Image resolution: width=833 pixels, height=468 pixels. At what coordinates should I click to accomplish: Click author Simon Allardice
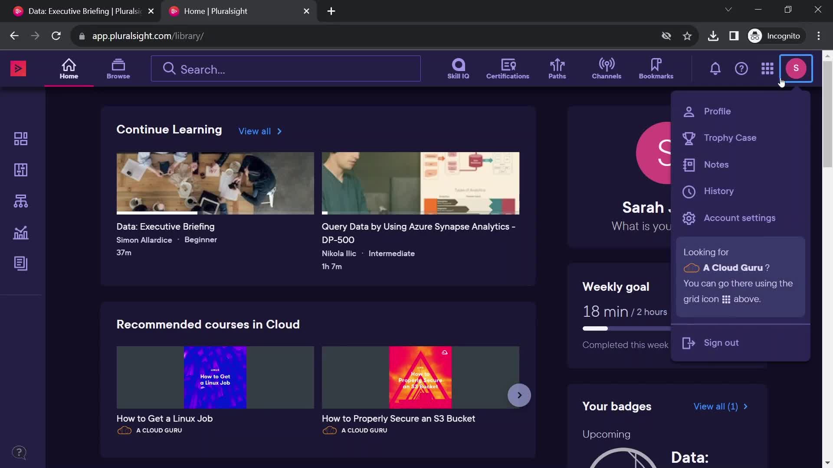tap(144, 240)
